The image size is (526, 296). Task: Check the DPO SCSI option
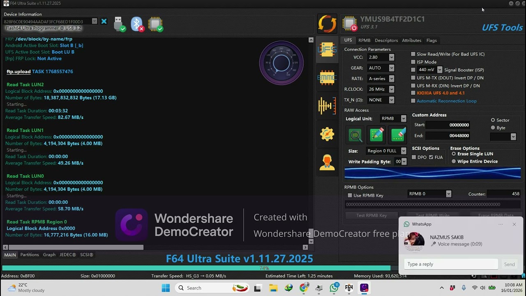tap(414, 157)
